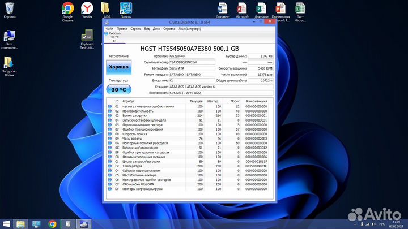This screenshot has height=229, width=408.
Task: Select the Word Документ desktop icon
Action: pyautogui.click(x=223, y=10)
